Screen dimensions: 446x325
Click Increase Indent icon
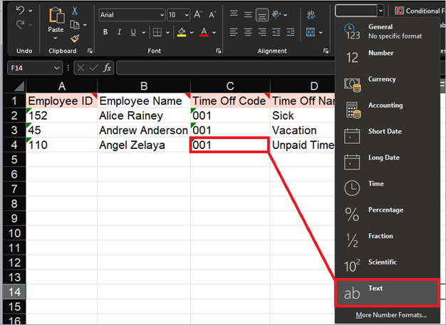(x=291, y=32)
